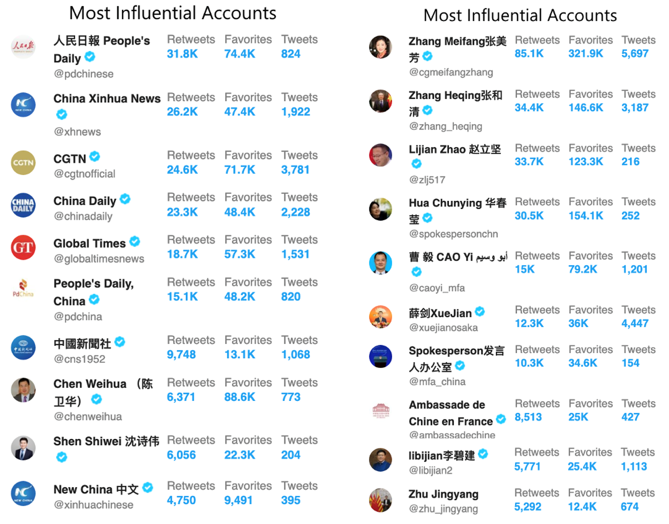Open China Xinhua News avatar icon
669x524 pixels.
click(23, 104)
